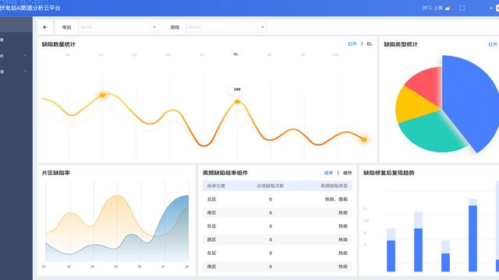Click the glowing orange point at line end

(364, 139)
